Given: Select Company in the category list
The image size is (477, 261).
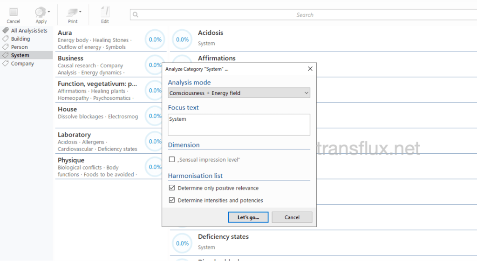Looking at the screenshot, I should [22, 64].
